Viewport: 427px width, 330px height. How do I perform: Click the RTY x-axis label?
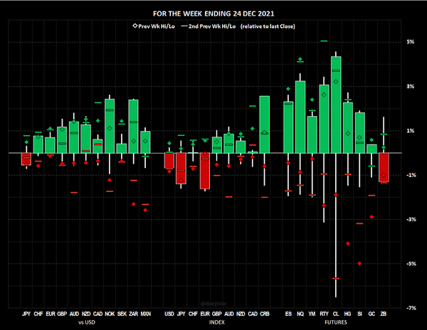pos(324,313)
